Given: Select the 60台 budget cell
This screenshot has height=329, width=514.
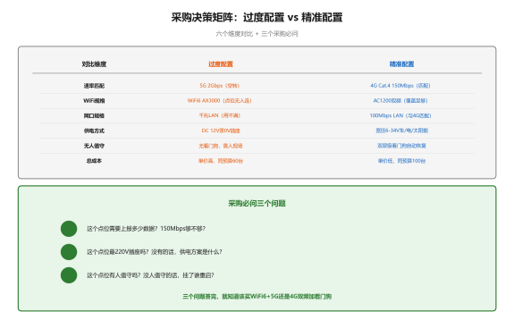Looking at the screenshot, I should tap(221, 161).
